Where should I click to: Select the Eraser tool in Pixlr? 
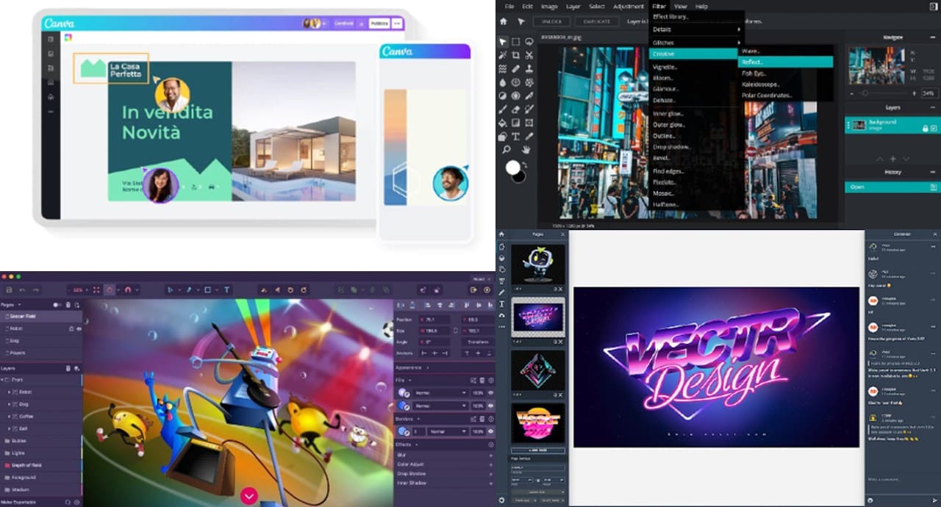coord(515,109)
